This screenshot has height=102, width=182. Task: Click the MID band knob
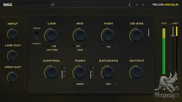pos(80,35)
